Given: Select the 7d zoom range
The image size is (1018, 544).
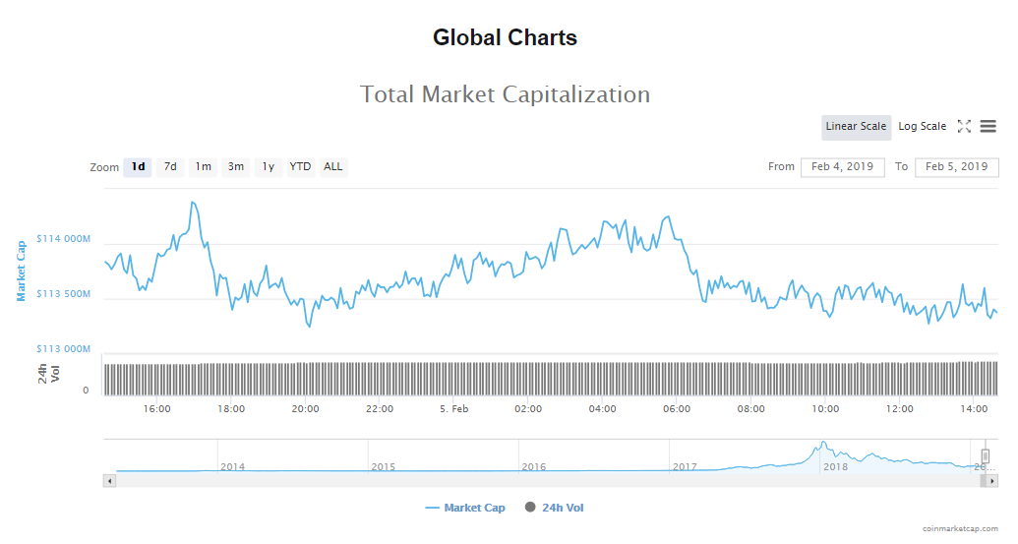Looking at the screenshot, I should pos(170,167).
